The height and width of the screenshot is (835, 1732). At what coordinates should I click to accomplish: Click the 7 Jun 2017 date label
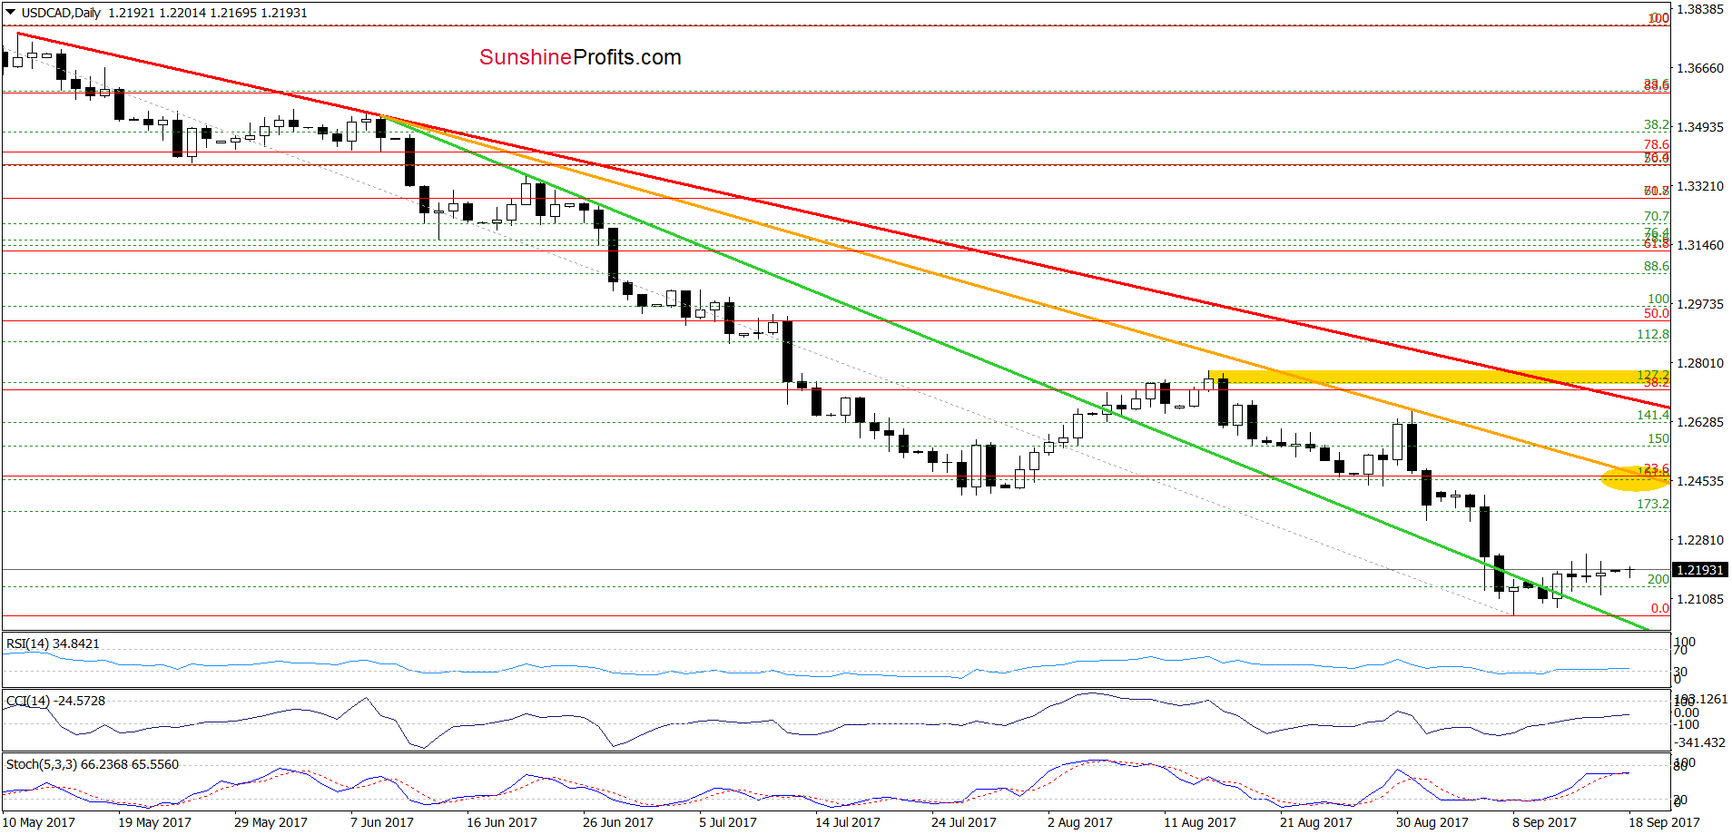pyautogui.click(x=382, y=822)
